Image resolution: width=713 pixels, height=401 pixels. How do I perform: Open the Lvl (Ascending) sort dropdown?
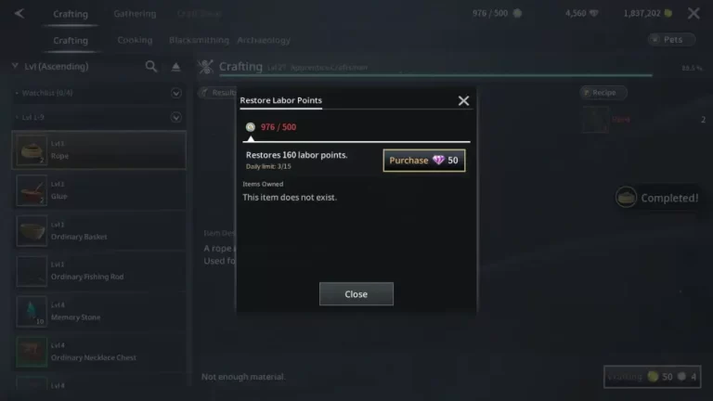pyautogui.click(x=51, y=67)
